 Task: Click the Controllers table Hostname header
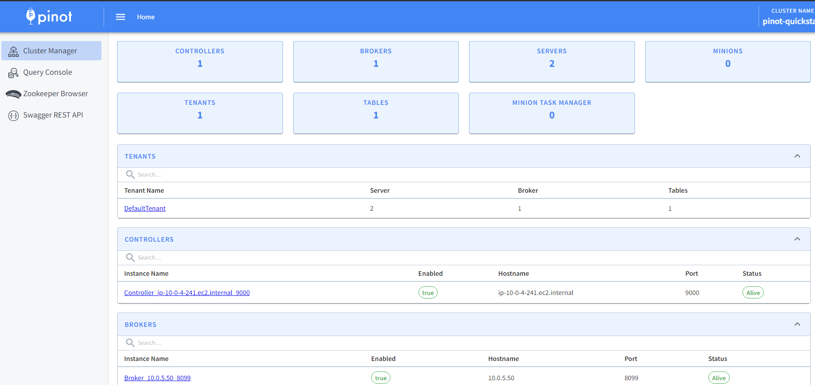513,274
